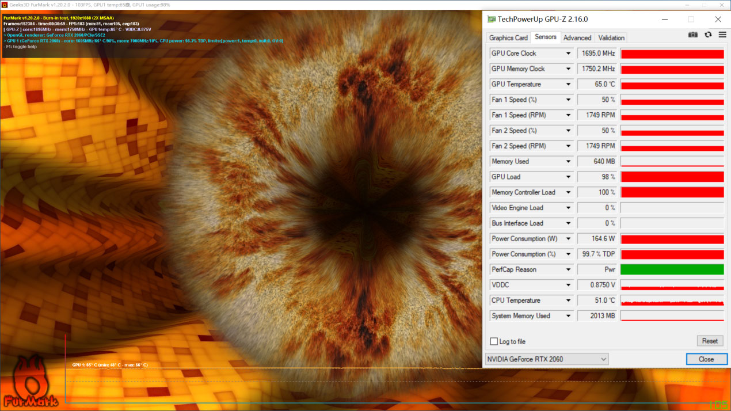Screen dimensions: 731x411
Task: Enable the Log to file checkbox
Action: 494,341
